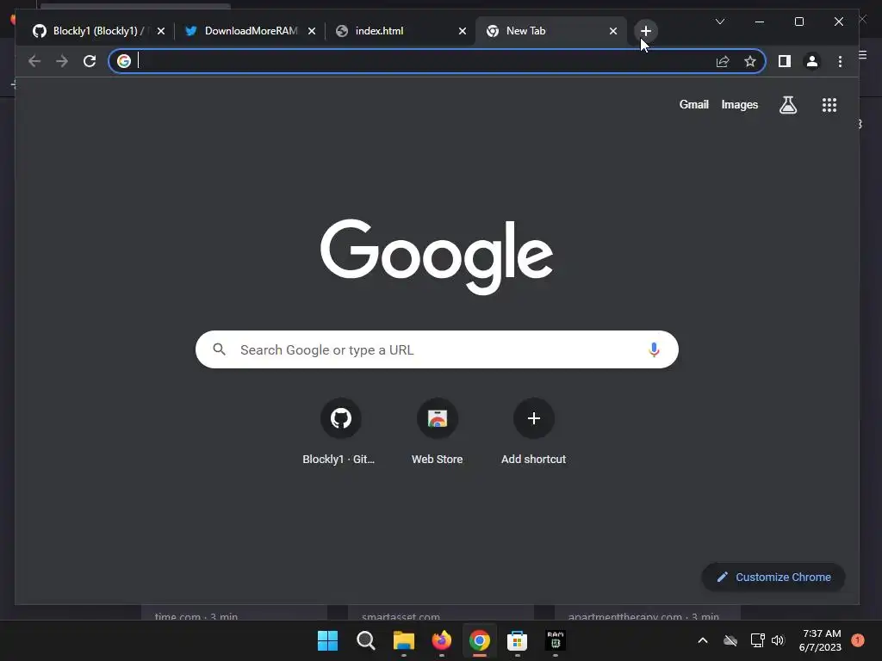Go forward to next page

[x=62, y=61]
